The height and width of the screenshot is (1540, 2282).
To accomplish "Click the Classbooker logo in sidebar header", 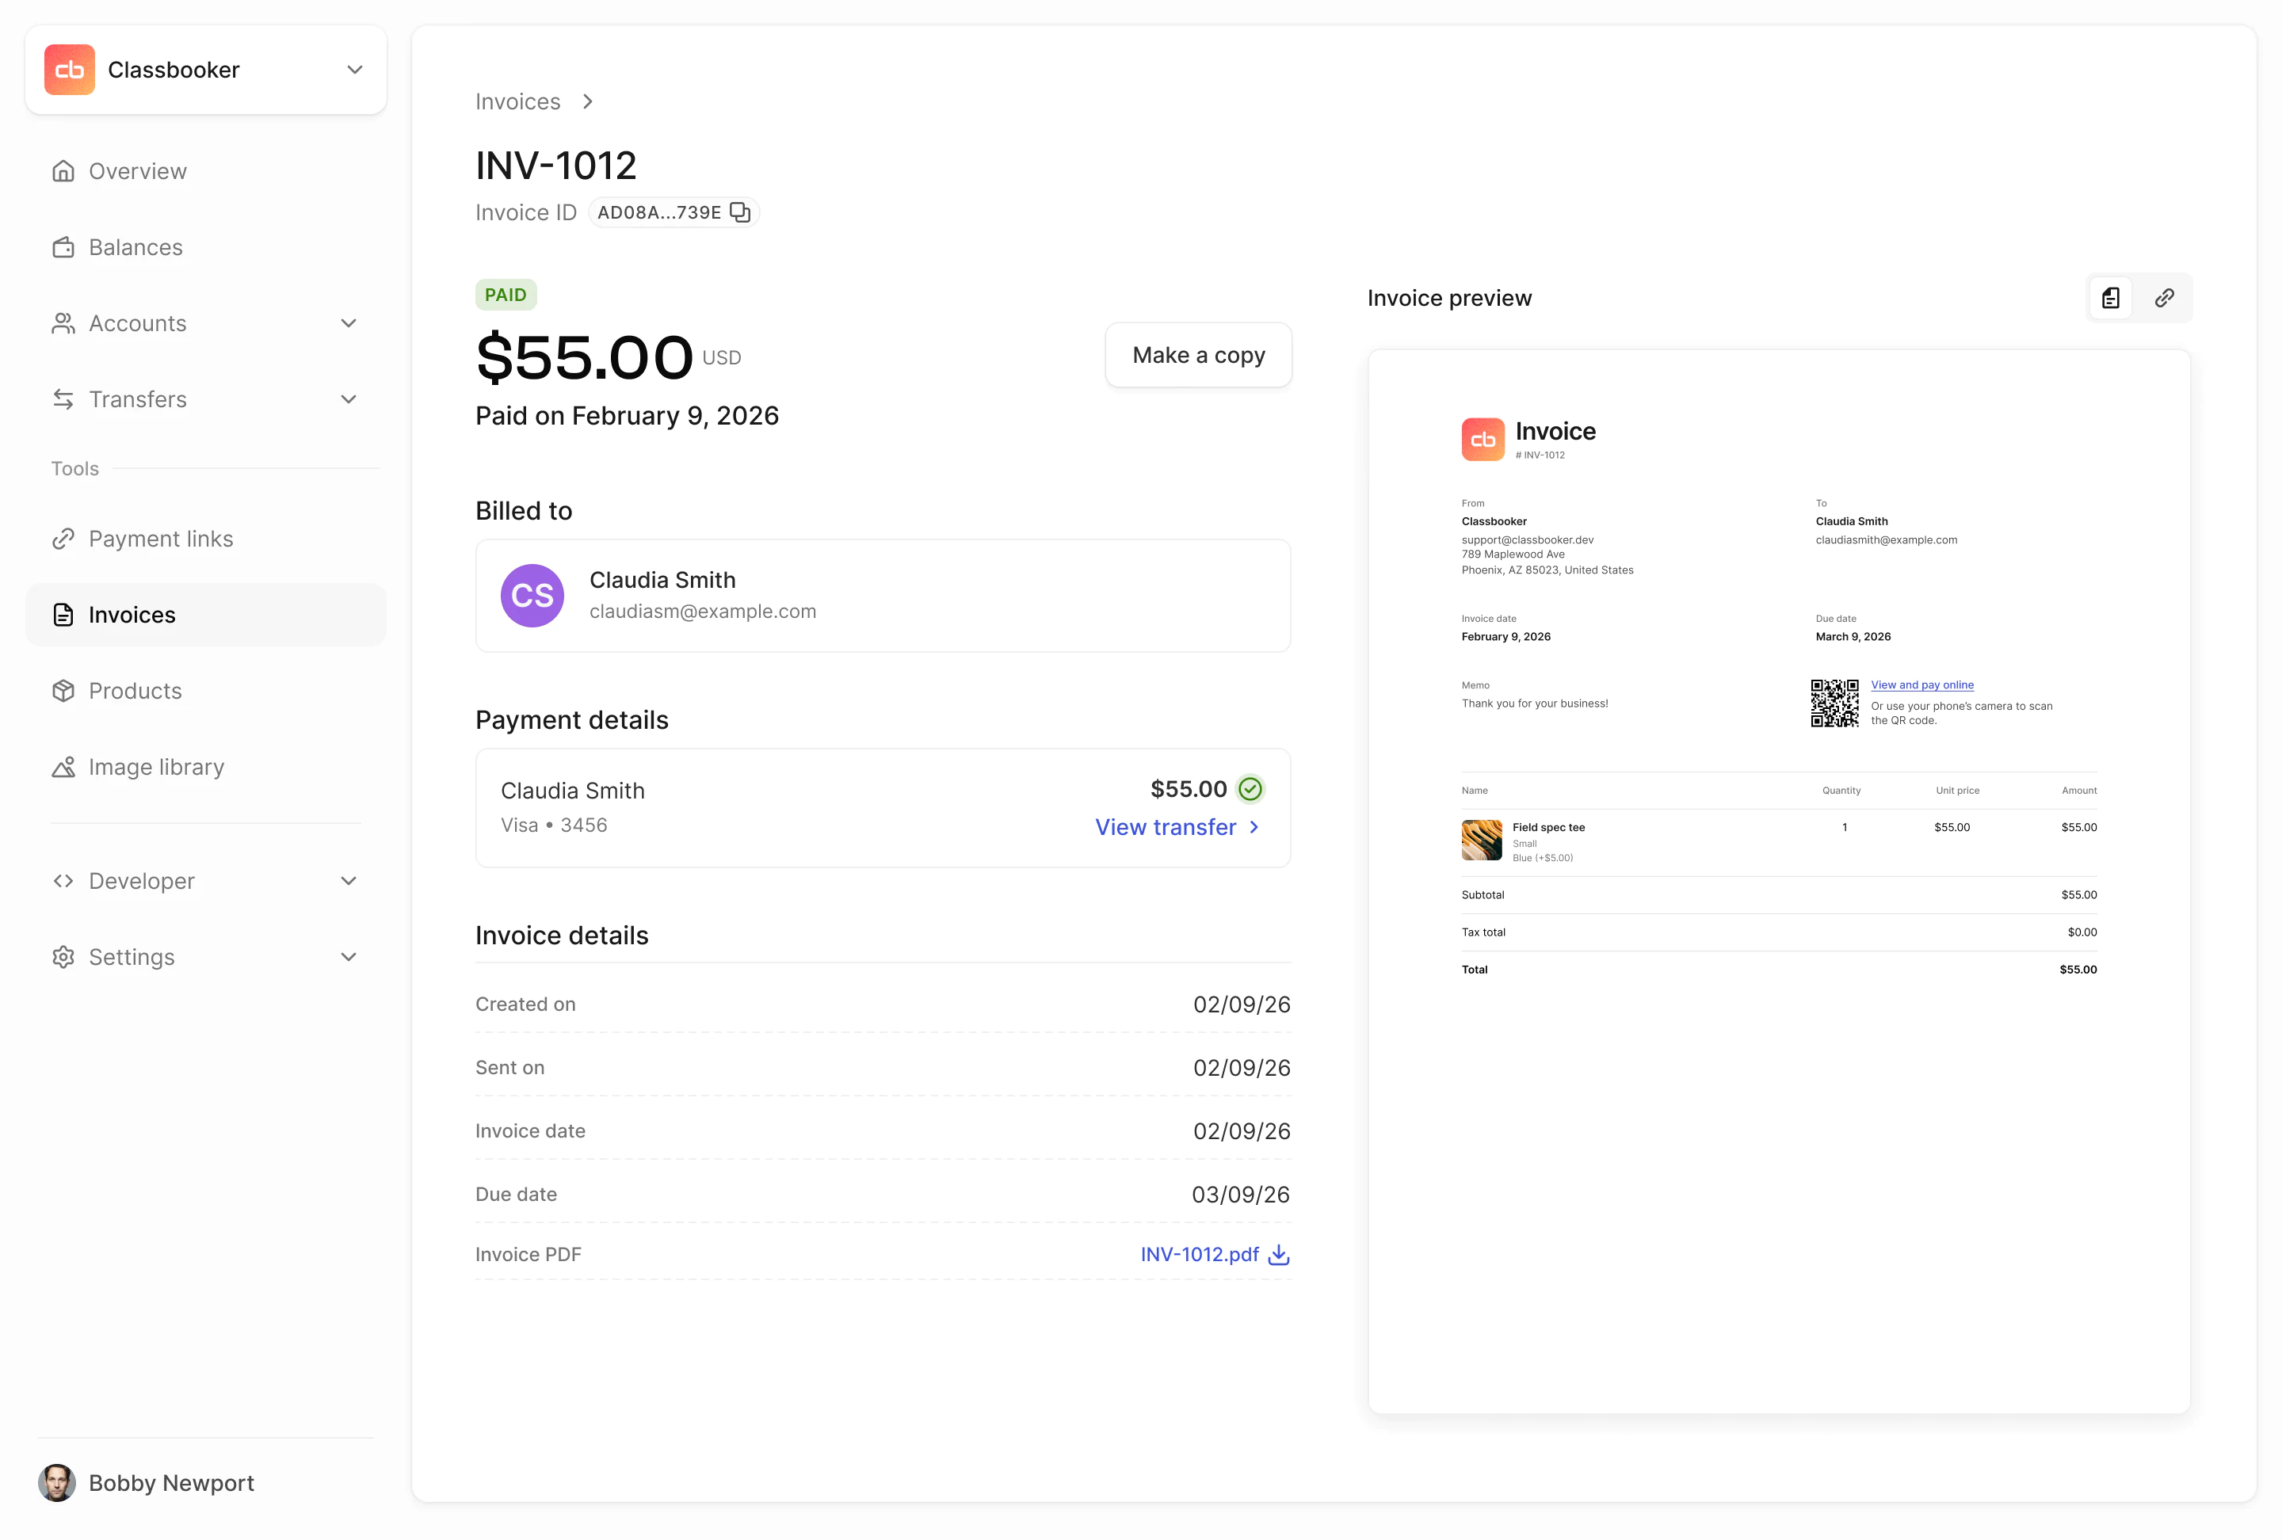I will point(70,70).
